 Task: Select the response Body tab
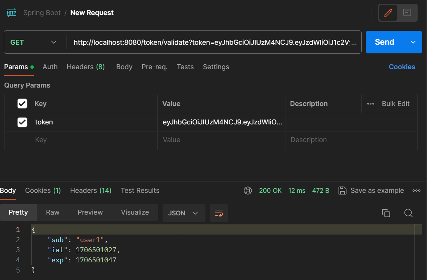tap(8, 191)
